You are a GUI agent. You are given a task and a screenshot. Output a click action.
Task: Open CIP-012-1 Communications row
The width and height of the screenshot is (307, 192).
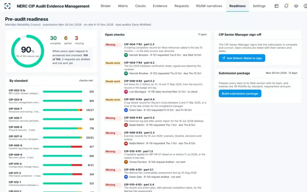[51, 184]
